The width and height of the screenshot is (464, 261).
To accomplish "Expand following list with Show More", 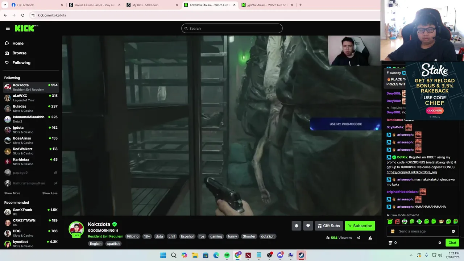I will [12, 193].
